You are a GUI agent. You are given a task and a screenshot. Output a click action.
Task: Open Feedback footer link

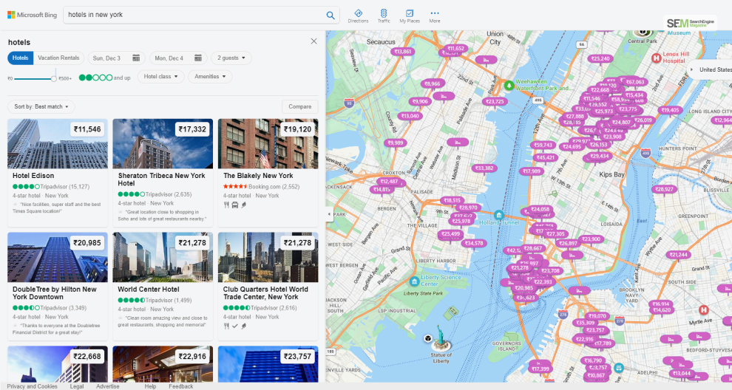(x=181, y=386)
